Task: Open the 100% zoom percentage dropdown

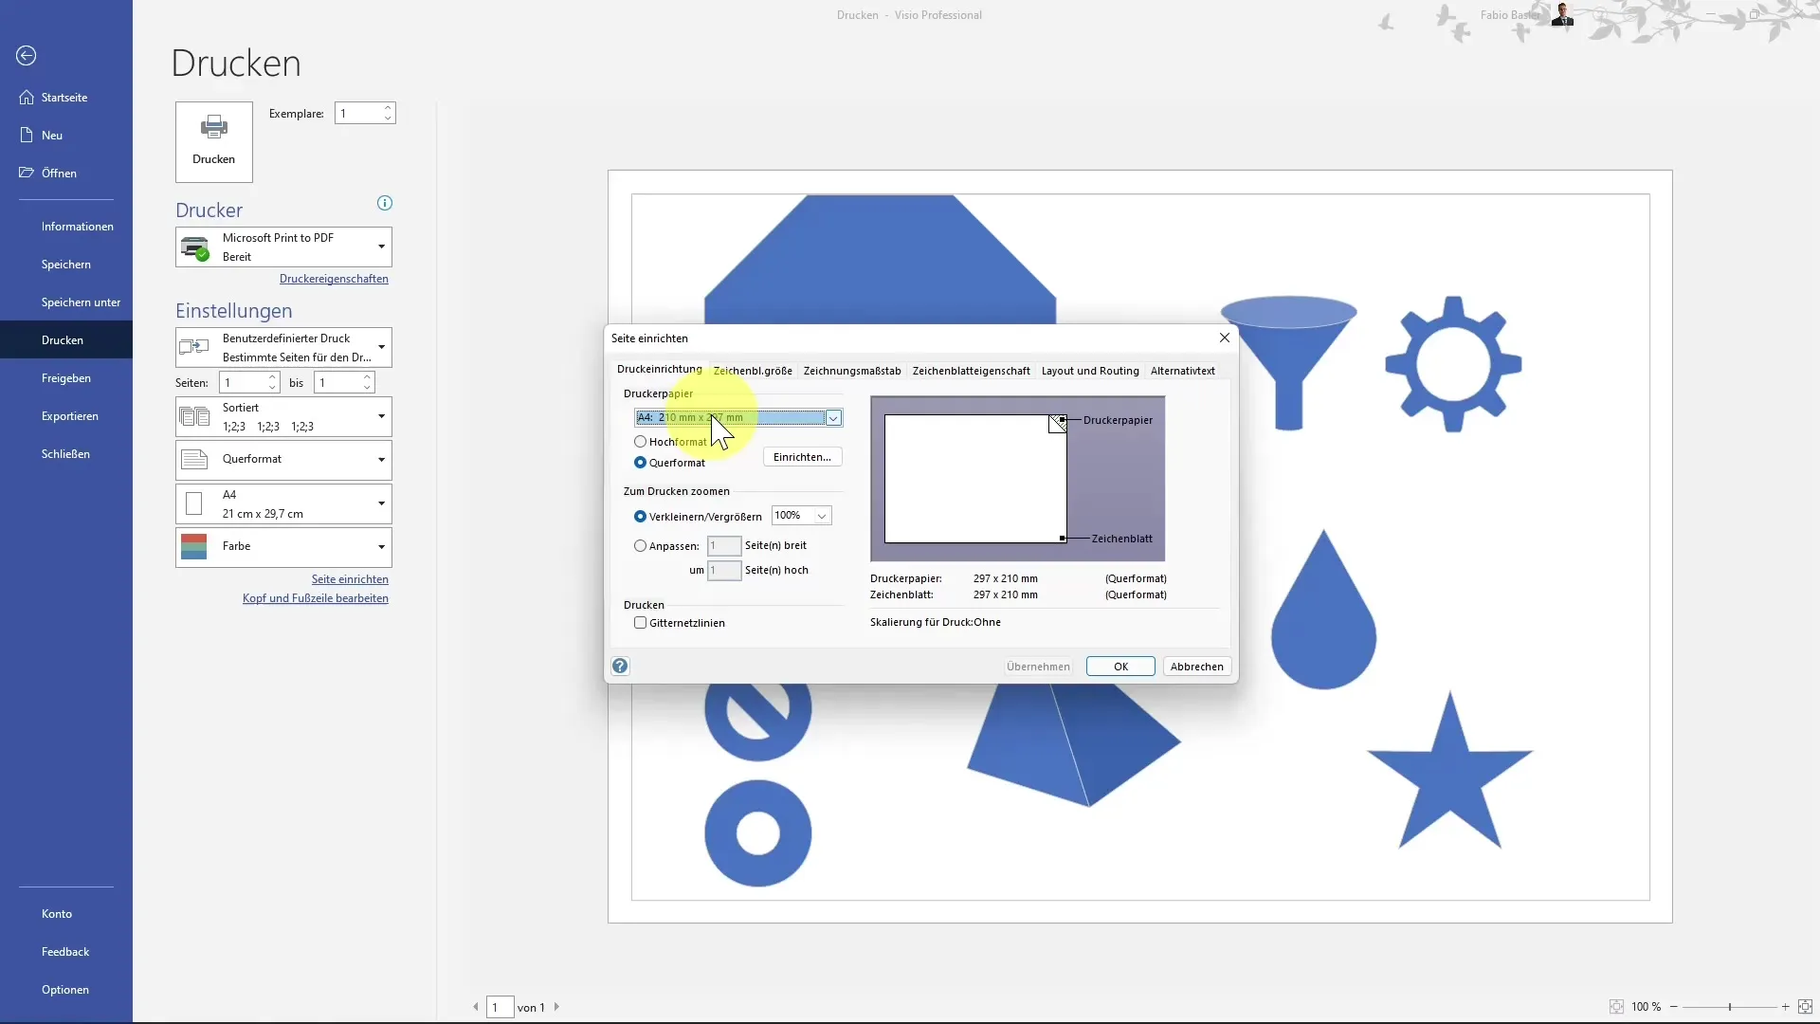Action: pos(822,516)
